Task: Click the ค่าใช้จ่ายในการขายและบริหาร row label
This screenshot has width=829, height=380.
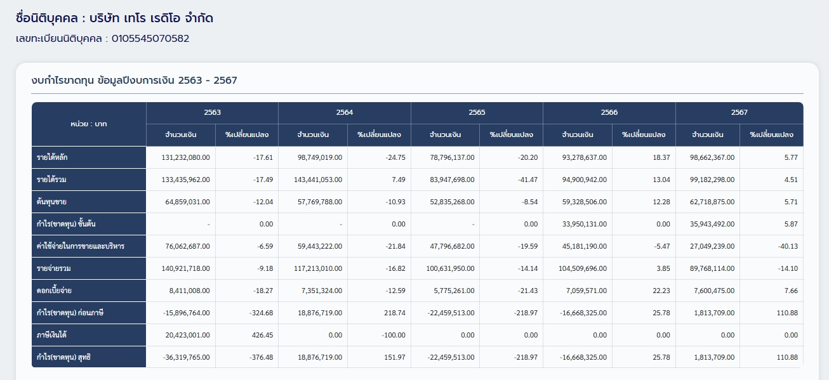Action: pyautogui.click(x=80, y=246)
